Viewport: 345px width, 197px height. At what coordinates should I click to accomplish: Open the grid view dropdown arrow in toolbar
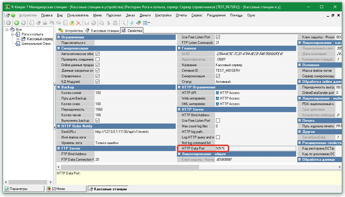(x=149, y=23)
